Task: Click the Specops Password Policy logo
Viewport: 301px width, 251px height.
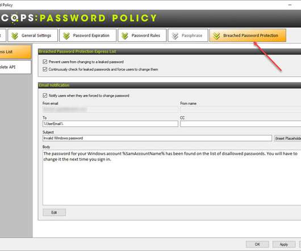Action: point(79,18)
